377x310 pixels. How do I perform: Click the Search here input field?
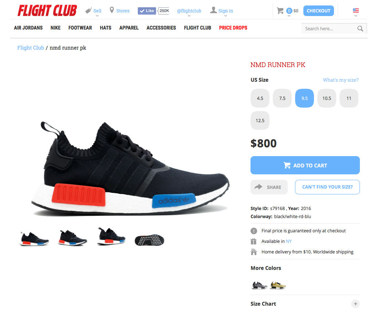coord(329,28)
